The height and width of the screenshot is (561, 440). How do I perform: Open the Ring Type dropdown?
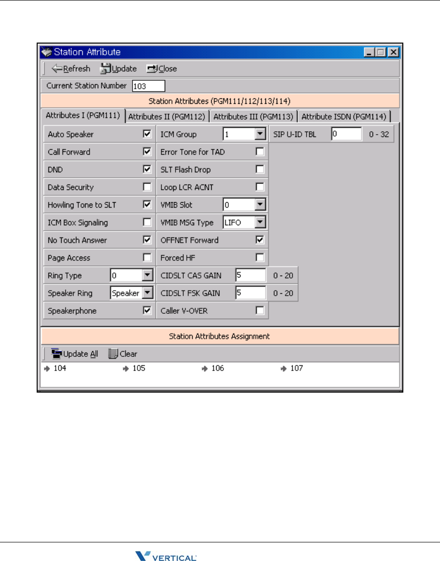147,275
